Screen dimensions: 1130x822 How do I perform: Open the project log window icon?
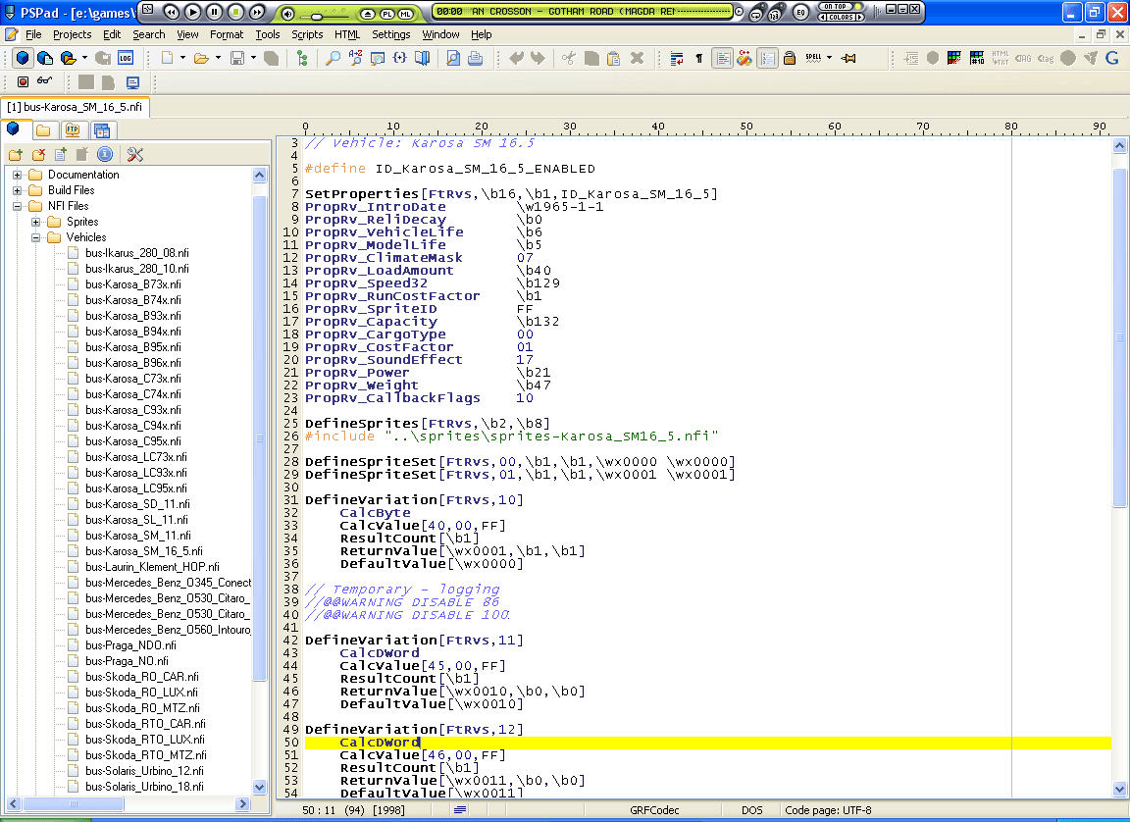click(x=126, y=58)
